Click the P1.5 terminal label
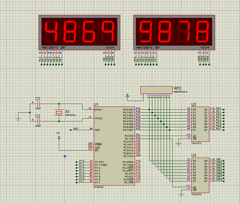Image resolution: width=240 pixels, height=204 pixels. (x=82, y=175)
